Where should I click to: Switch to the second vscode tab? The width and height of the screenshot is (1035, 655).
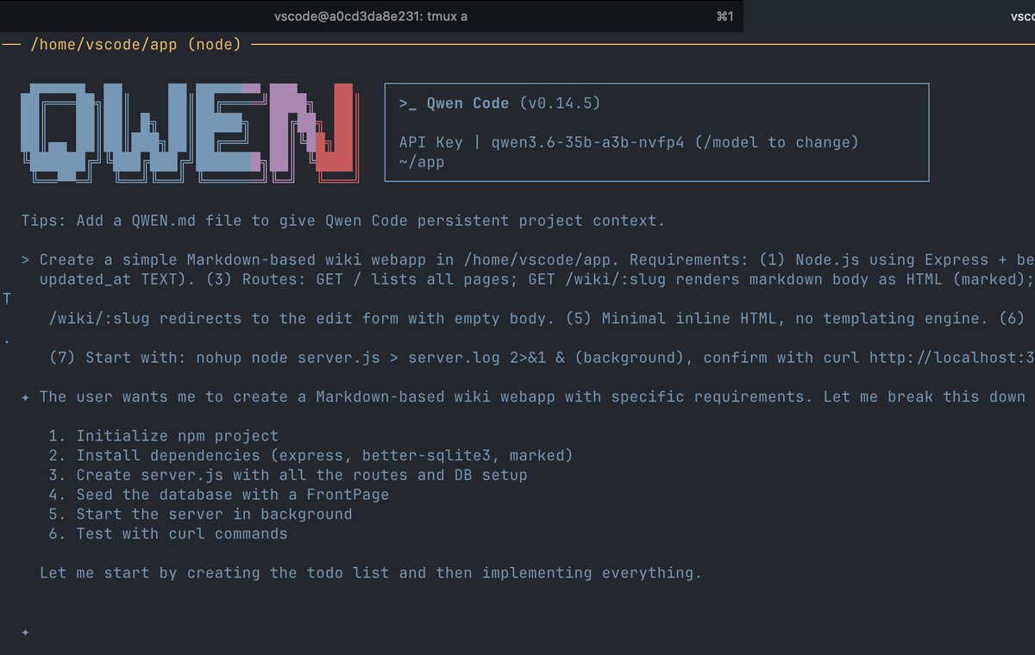tap(889, 16)
